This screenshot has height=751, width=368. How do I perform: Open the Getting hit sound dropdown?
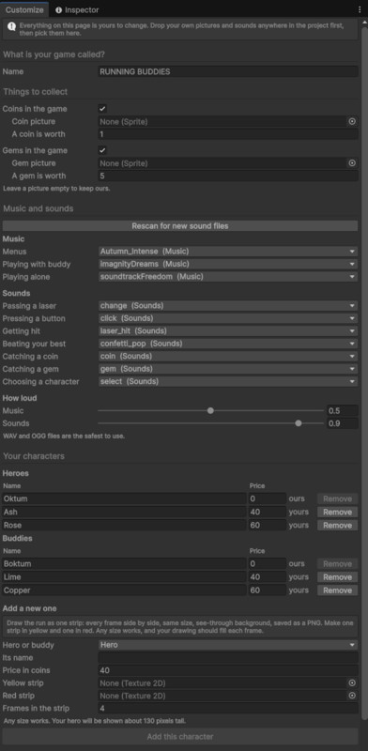pyautogui.click(x=227, y=331)
